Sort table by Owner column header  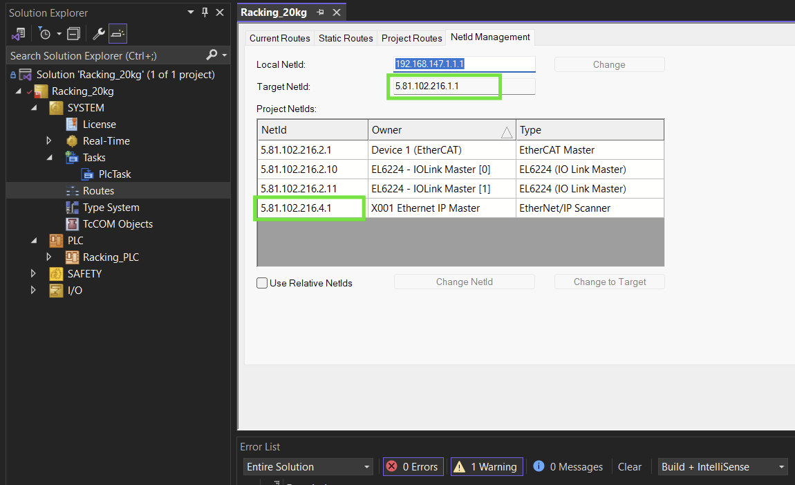pos(442,130)
